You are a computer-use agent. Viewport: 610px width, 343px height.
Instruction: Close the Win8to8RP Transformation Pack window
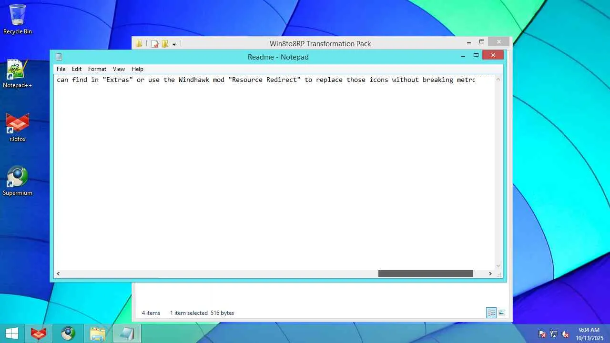pyautogui.click(x=498, y=42)
